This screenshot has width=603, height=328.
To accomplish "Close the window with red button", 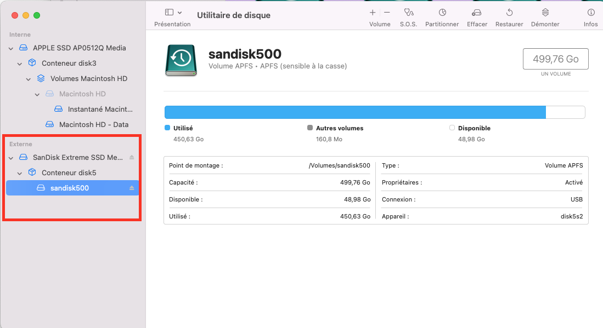I will (x=15, y=15).
